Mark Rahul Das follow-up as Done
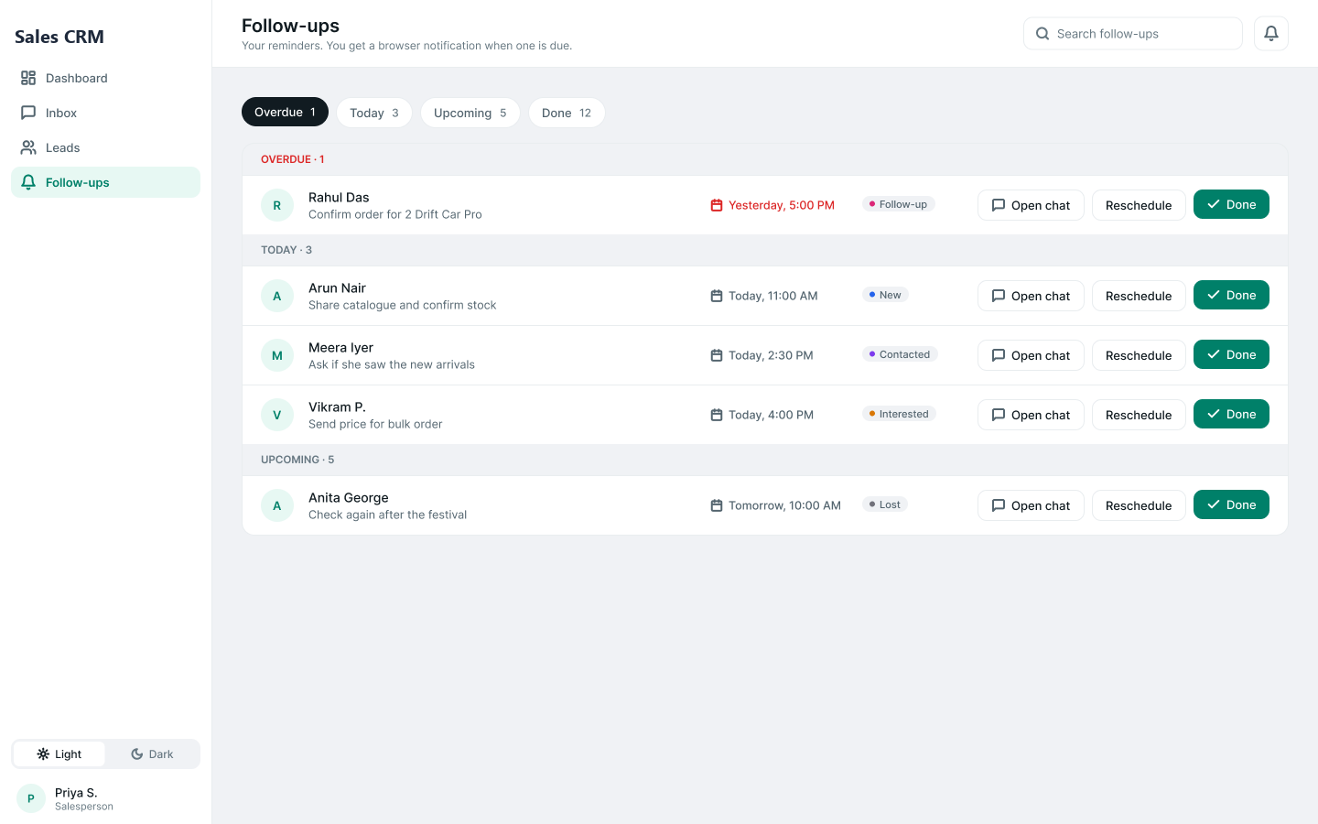The image size is (1318, 824). (x=1231, y=204)
